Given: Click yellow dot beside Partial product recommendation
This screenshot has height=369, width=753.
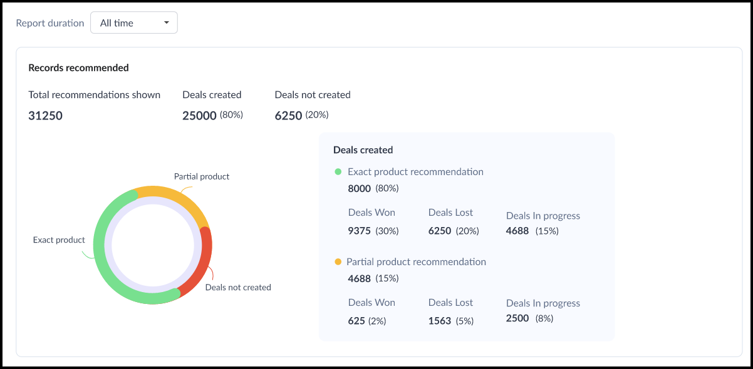Looking at the screenshot, I should pyautogui.click(x=338, y=262).
